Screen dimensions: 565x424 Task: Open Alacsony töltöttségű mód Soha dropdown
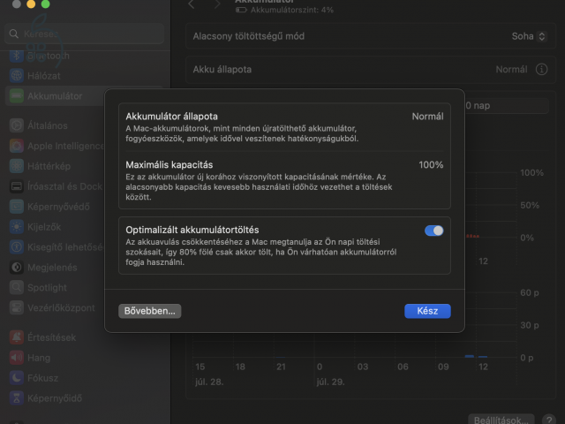(x=530, y=36)
